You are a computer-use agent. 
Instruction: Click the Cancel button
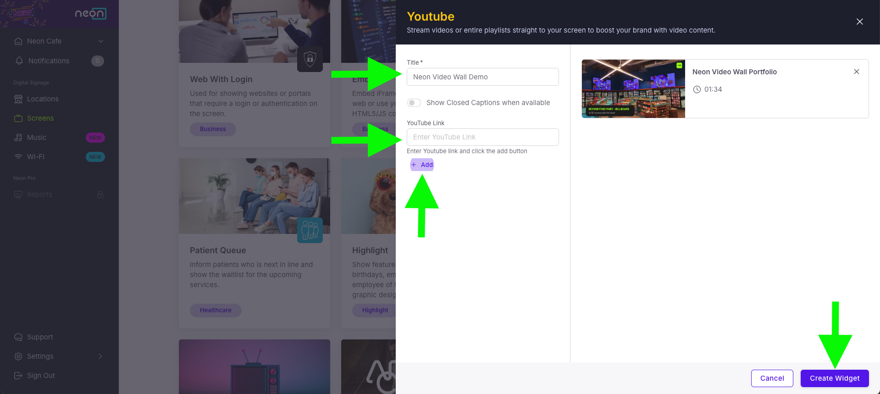(x=772, y=378)
